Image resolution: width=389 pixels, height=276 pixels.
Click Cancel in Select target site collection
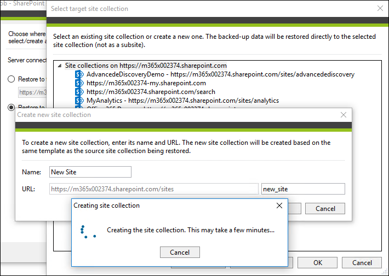coord(362,262)
